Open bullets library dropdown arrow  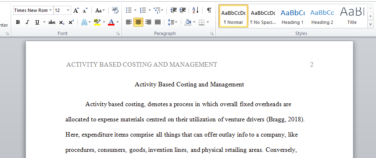[x=135, y=10]
